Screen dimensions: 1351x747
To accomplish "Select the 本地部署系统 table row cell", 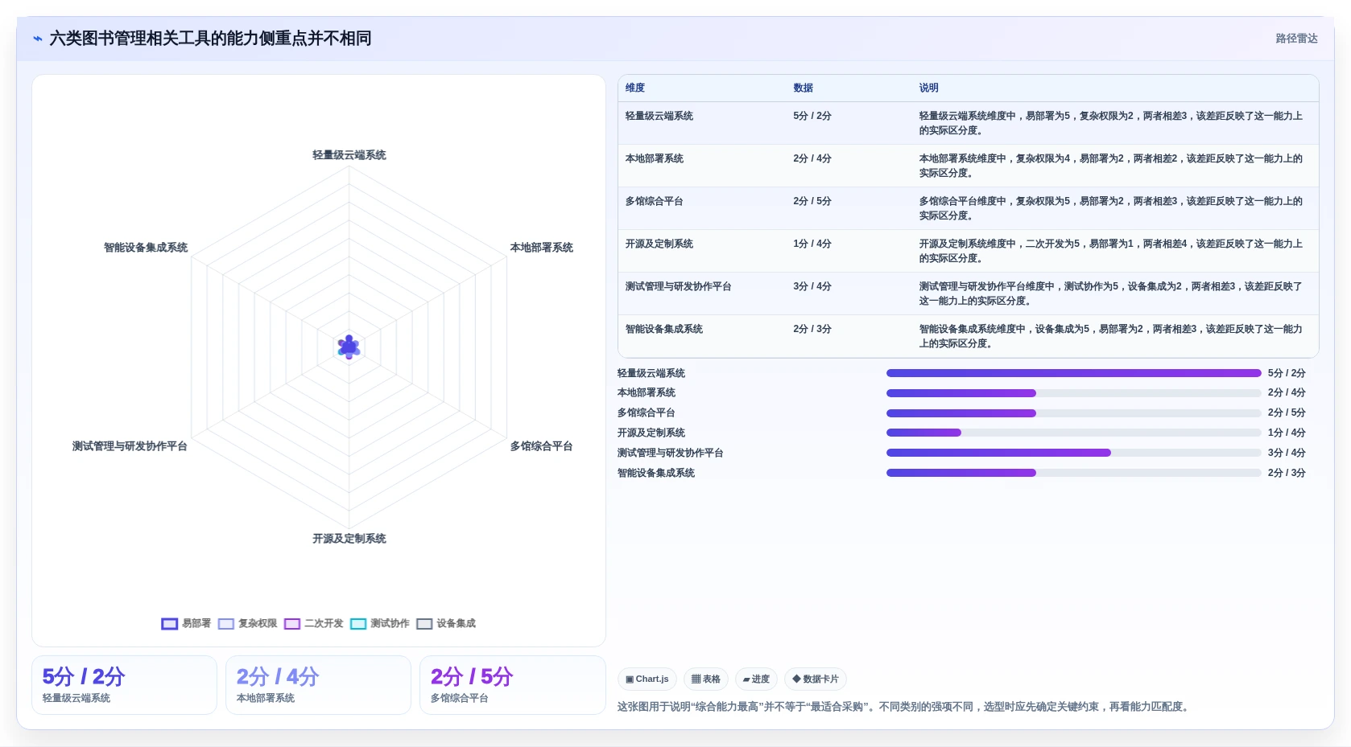I will click(655, 158).
